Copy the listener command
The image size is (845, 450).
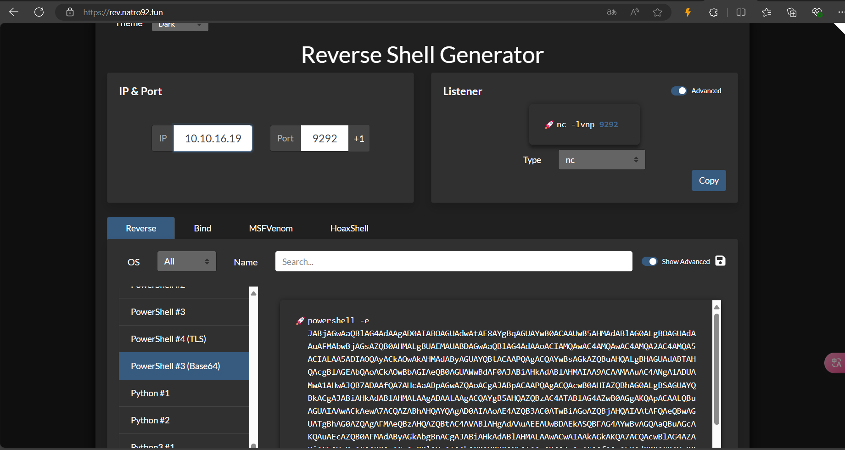click(709, 180)
